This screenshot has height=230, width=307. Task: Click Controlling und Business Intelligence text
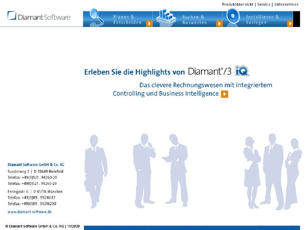[165, 94]
